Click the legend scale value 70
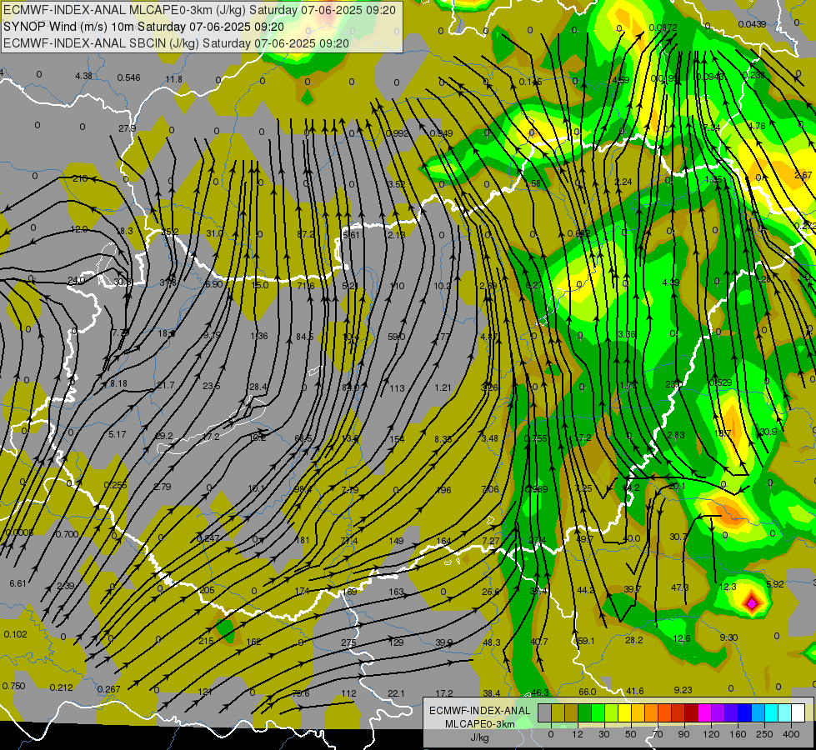This screenshot has height=750, width=816. pos(658,734)
